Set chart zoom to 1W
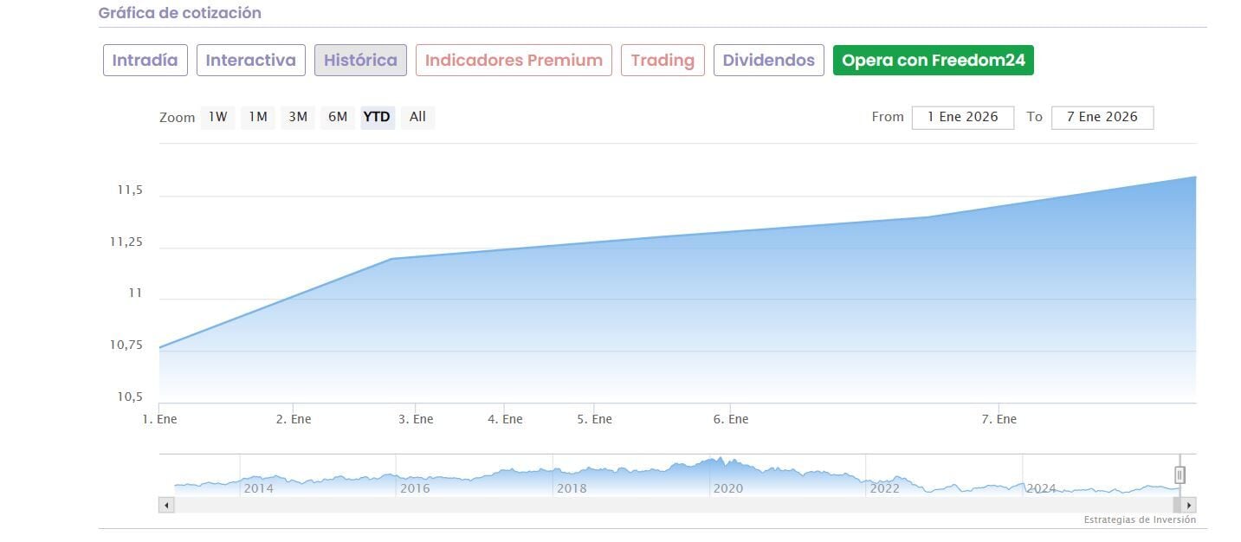The height and width of the screenshot is (542, 1241). 217,117
